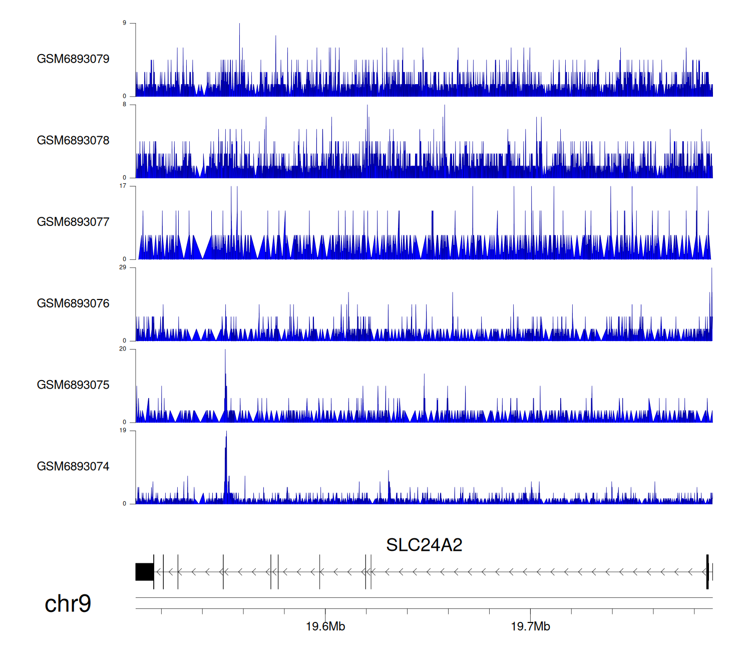Click the y-axis maximum value 19
The width and height of the screenshot is (751, 661).
[123, 431]
